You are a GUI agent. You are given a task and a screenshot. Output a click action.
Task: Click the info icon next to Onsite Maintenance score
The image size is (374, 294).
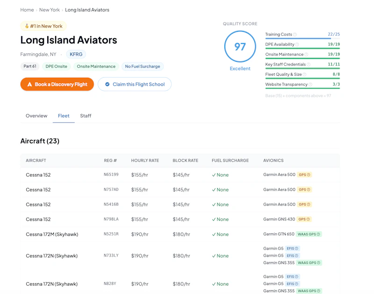[306, 54]
